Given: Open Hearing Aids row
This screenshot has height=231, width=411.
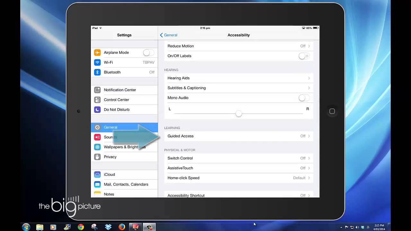Looking at the screenshot, I should click(x=239, y=78).
